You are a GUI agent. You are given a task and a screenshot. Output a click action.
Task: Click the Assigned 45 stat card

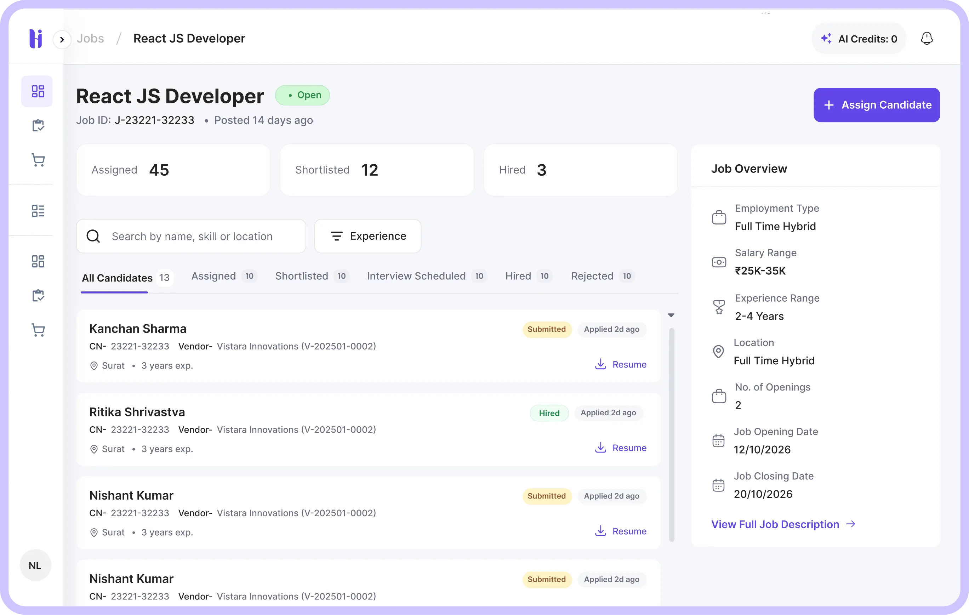pos(173,170)
